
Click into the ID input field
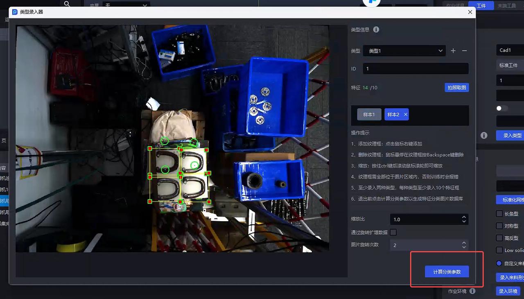click(416, 68)
